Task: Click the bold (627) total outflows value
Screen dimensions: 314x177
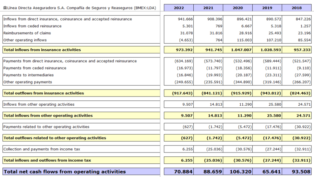Action: (x=187, y=138)
